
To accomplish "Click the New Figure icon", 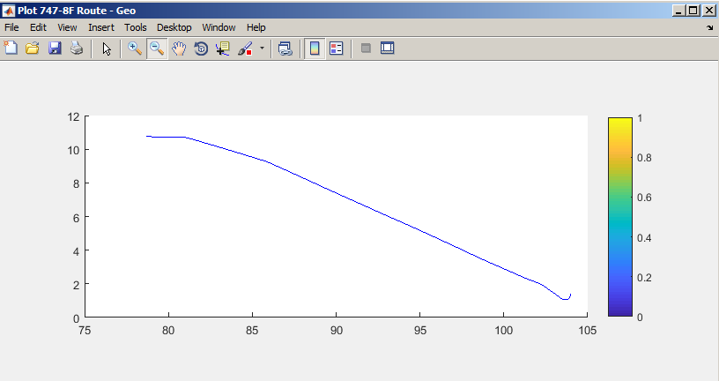I will [x=11, y=49].
